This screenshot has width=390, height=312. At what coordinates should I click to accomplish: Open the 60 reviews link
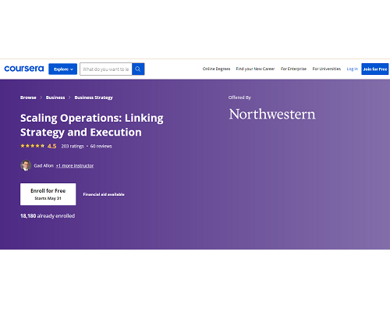pos(101,146)
